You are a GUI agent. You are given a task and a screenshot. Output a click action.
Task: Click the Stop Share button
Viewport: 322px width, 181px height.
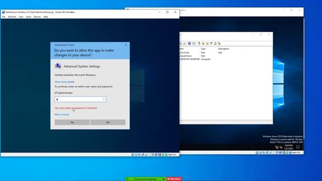[174, 179]
